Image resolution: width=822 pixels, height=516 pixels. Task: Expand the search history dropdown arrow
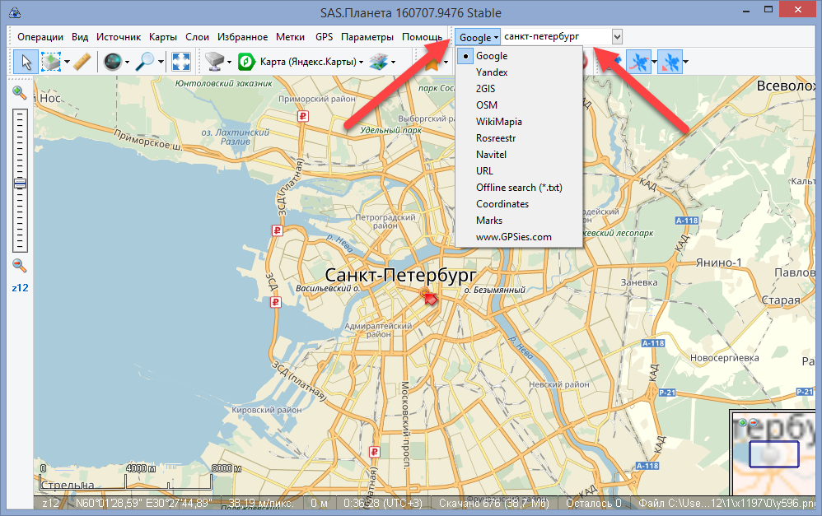pyautogui.click(x=617, y=37)
